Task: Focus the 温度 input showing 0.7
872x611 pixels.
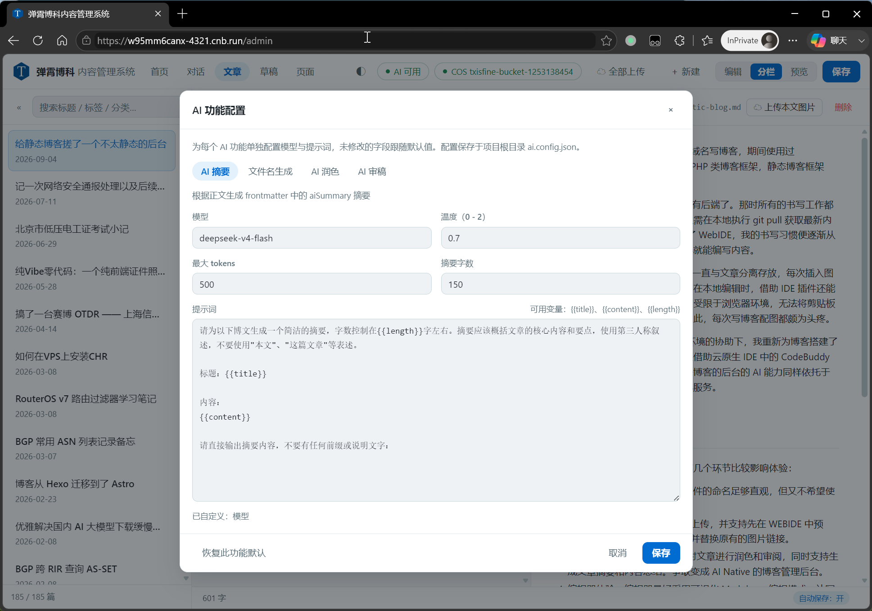Action: (x=560, y=238)
